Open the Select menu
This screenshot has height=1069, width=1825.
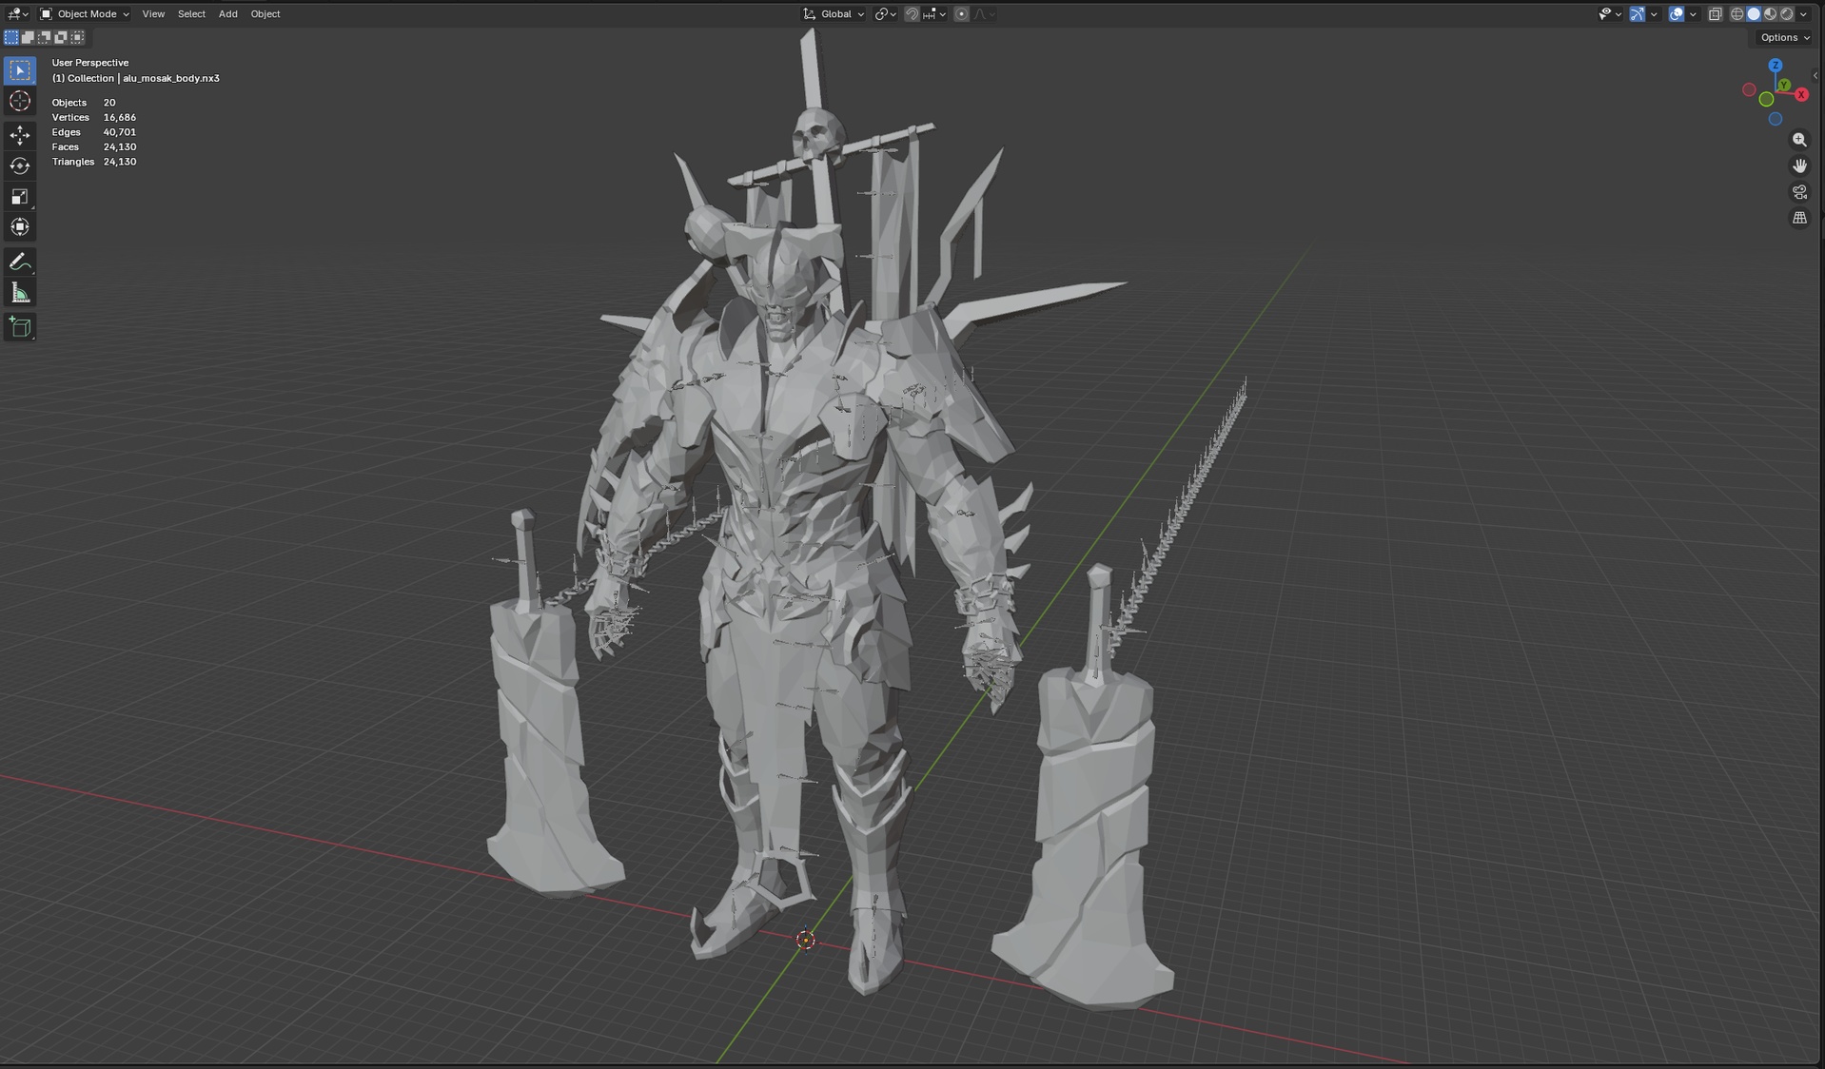coord(191,14)
